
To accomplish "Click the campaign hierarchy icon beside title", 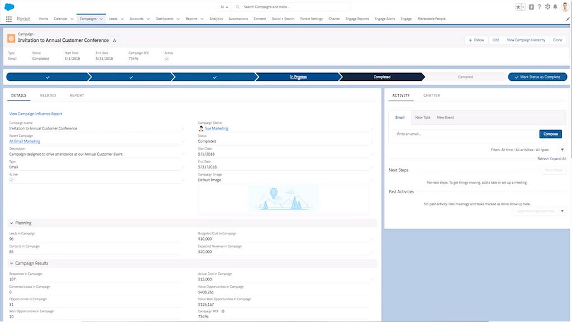I will (x=115, y=40).
